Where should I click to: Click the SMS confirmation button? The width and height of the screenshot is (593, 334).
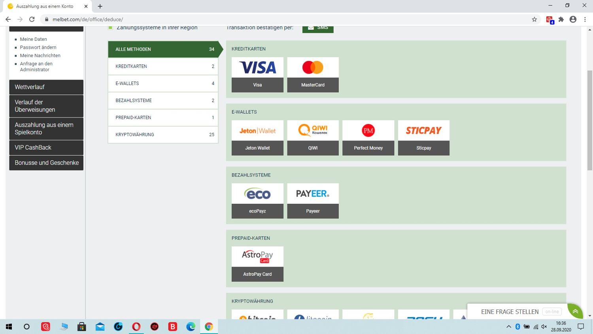pyautogui.click(x=318, y=28)
